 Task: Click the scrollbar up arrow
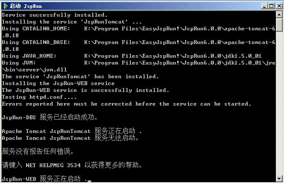click(x=279, y=14)
